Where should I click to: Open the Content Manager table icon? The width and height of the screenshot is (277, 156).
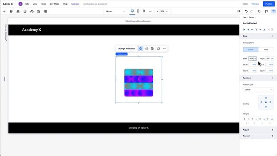click(46, 11)
